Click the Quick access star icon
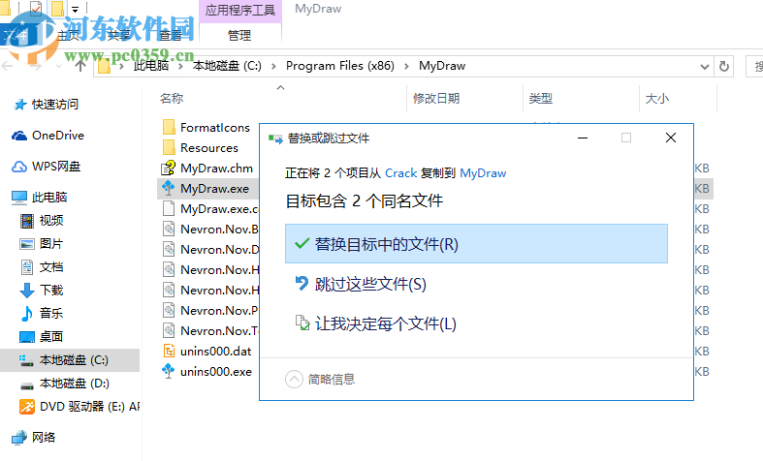Screen dimensions: 763x461 point(19,104)
